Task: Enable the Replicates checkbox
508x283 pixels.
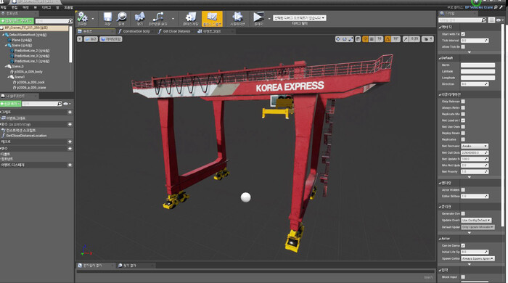Action: pos(463,139)
